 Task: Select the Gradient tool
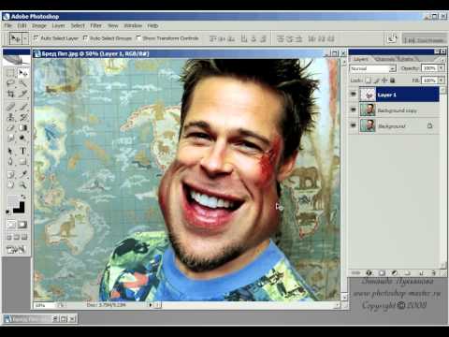click(22, 127)
